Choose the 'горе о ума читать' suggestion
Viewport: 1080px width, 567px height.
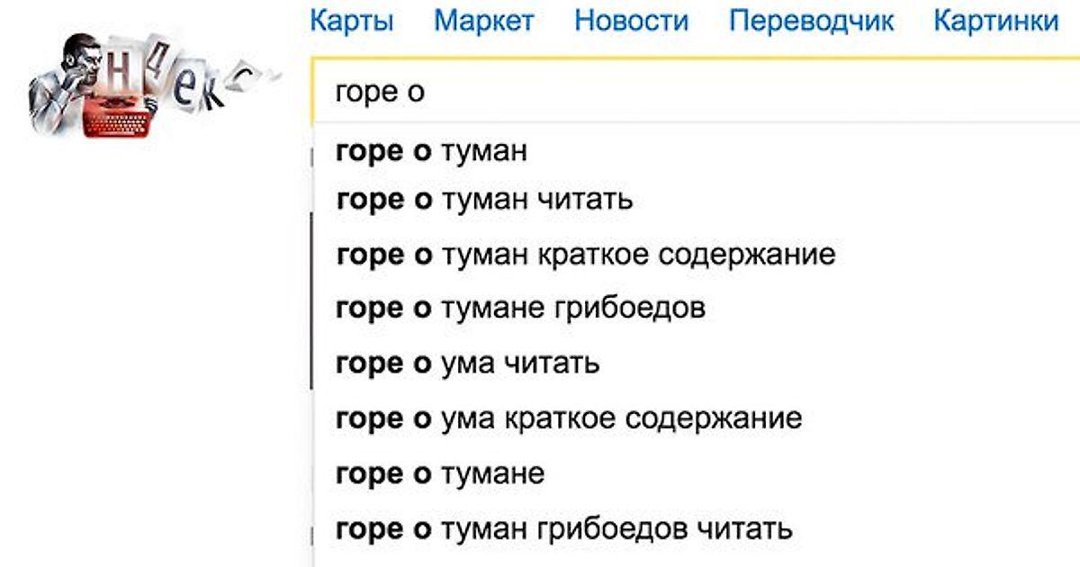click(467, 364)
